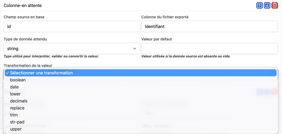Choose 'decimals' in the transformation list
Viewport: 282px width, 134px height.
point(19,101)
